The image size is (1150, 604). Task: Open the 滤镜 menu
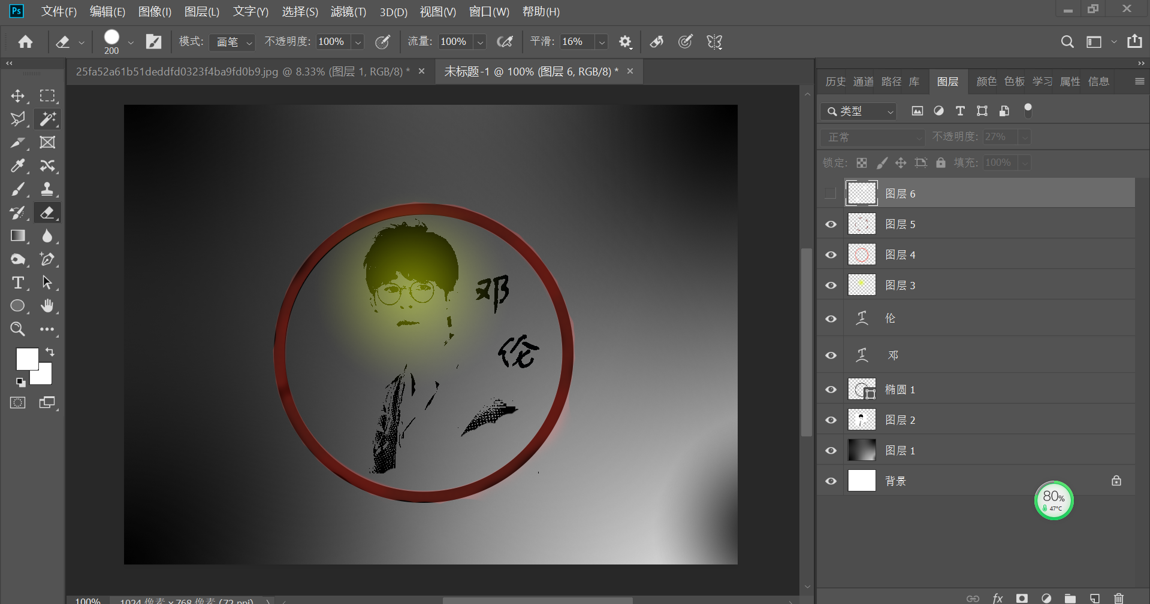348,11
